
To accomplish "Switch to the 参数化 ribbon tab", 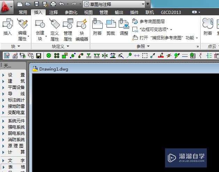I will click(x=71, y=12).
